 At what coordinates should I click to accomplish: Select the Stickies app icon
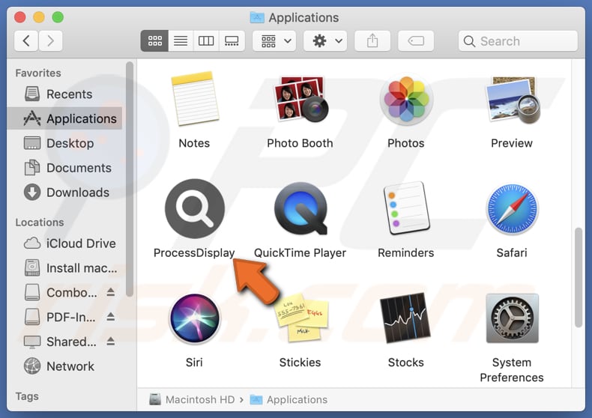point(301,318)
